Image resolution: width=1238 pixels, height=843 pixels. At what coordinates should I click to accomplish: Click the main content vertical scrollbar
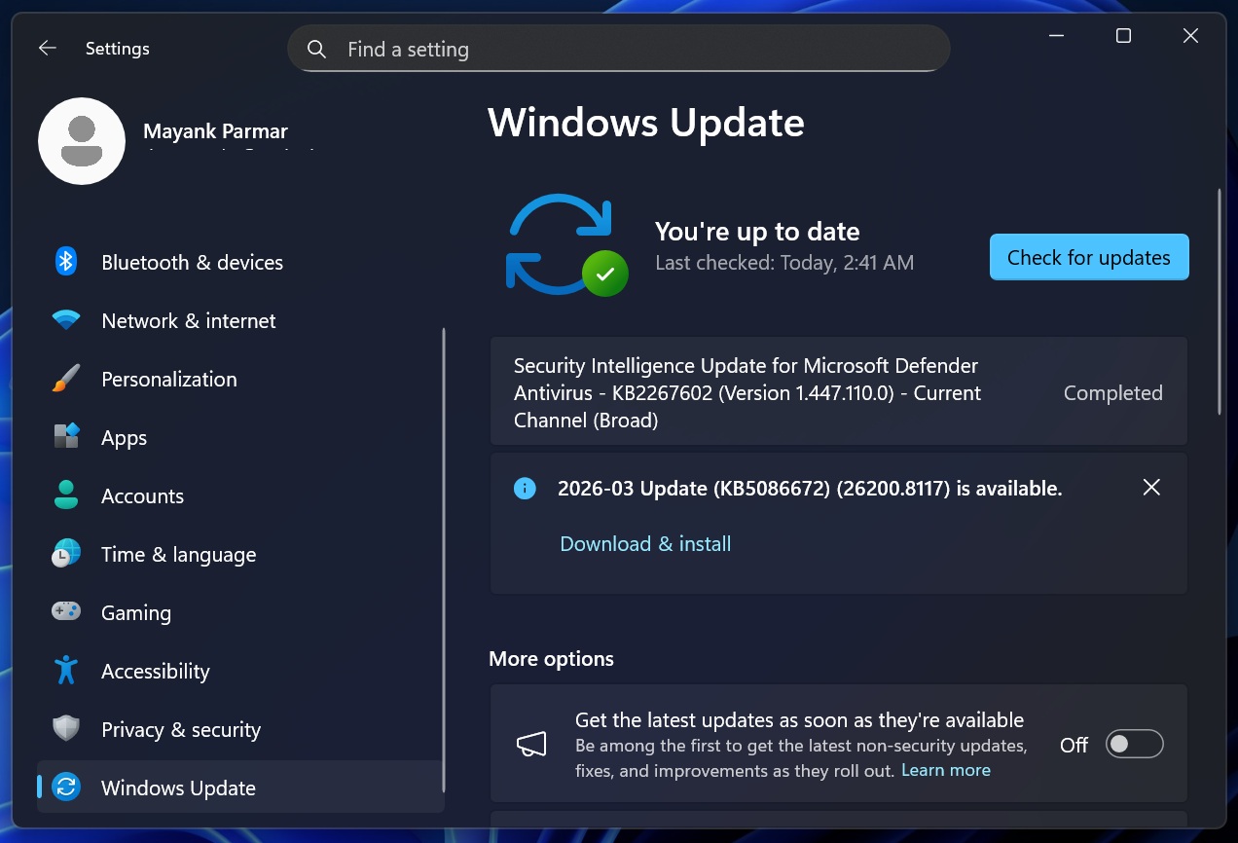(1220, 302)
